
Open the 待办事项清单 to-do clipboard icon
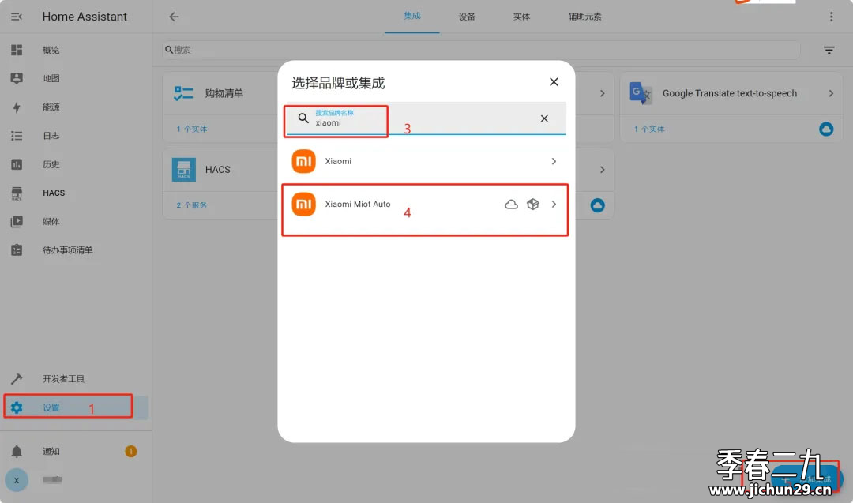(17, 250)
